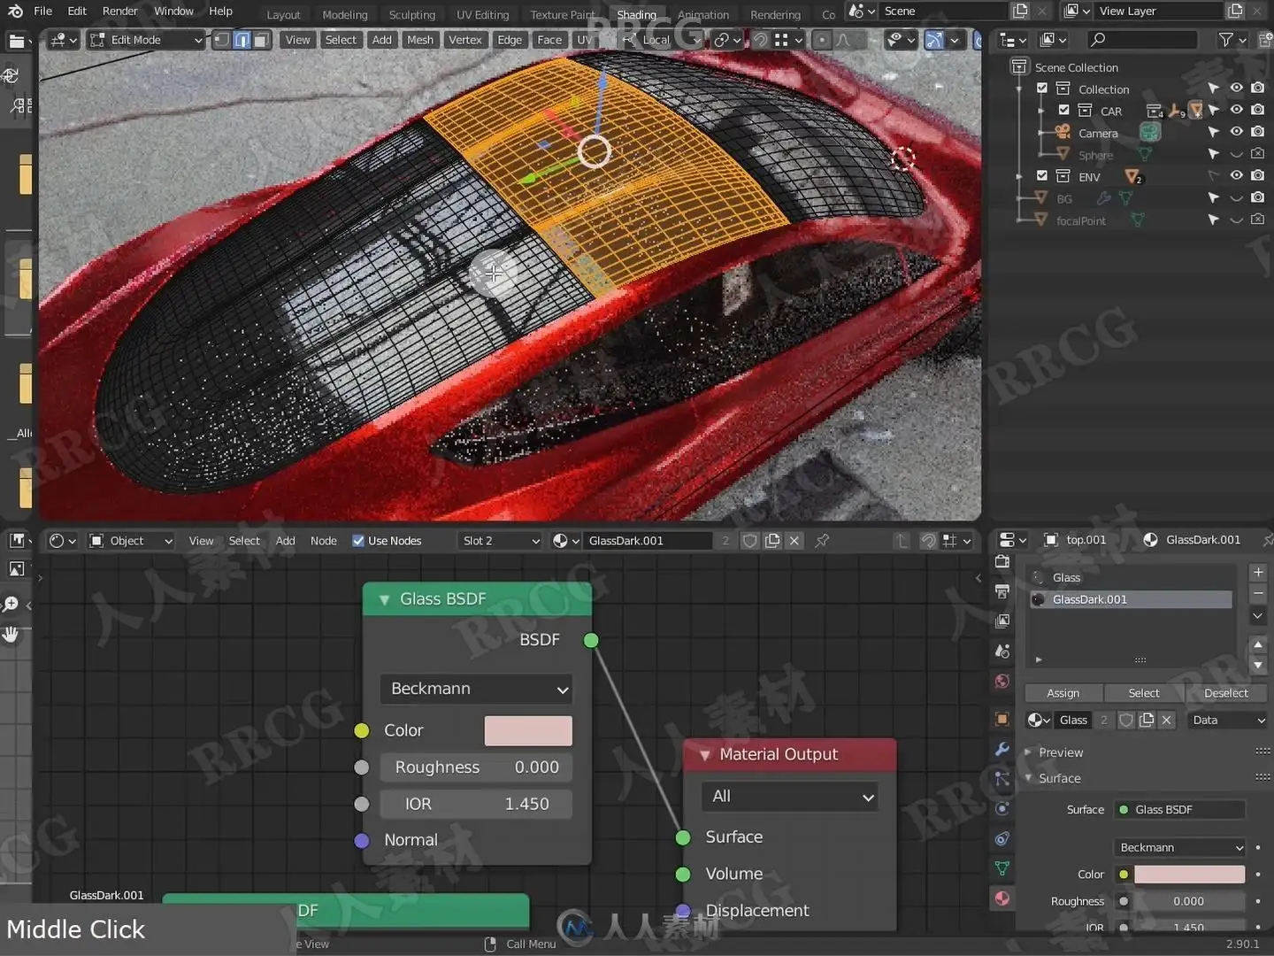The height and width of the screenshot is (956, 1274).
Task: Open the Mesh menu in viewport header
Action: tap(420, 40)
